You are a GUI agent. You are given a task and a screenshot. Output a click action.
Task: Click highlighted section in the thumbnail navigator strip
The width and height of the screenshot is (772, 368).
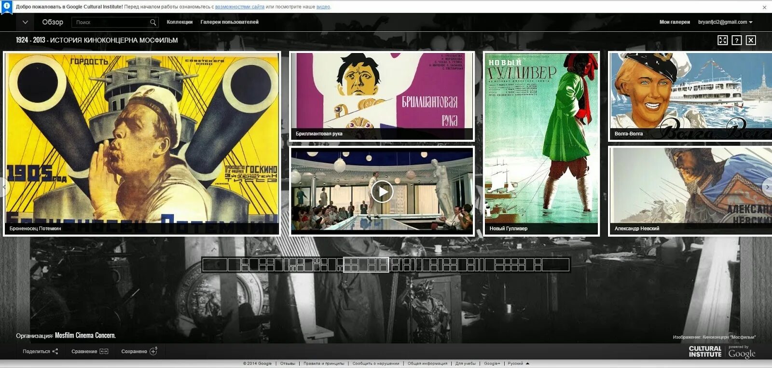(x=366, y=265)
